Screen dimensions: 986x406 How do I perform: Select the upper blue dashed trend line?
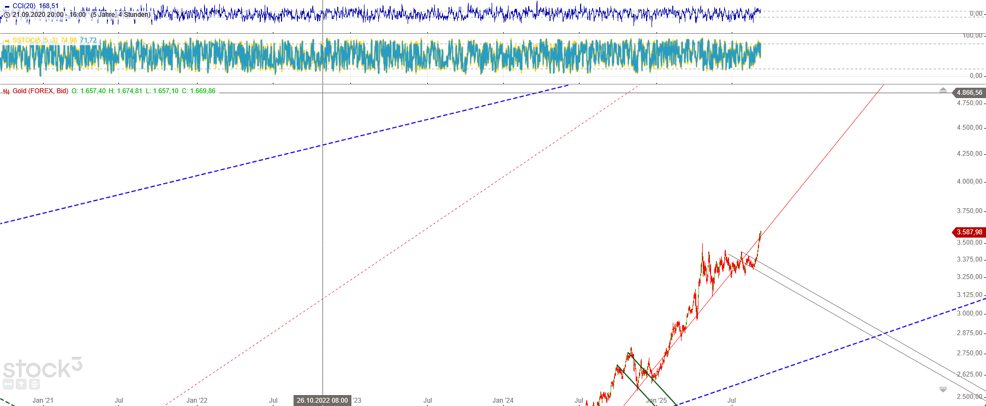pos(273,157)
